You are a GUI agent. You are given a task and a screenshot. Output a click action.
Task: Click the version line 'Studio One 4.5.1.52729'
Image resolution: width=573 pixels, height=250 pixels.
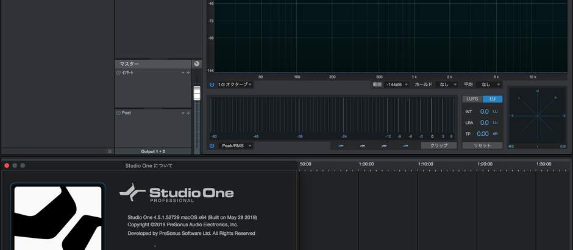[192, 218]
